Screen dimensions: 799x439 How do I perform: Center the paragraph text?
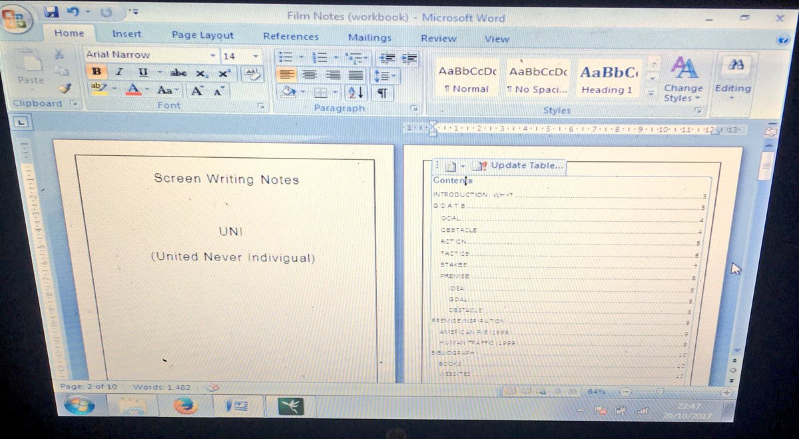[x=310, y=75]
